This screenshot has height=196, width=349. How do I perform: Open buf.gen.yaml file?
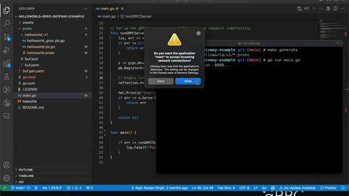33,71
